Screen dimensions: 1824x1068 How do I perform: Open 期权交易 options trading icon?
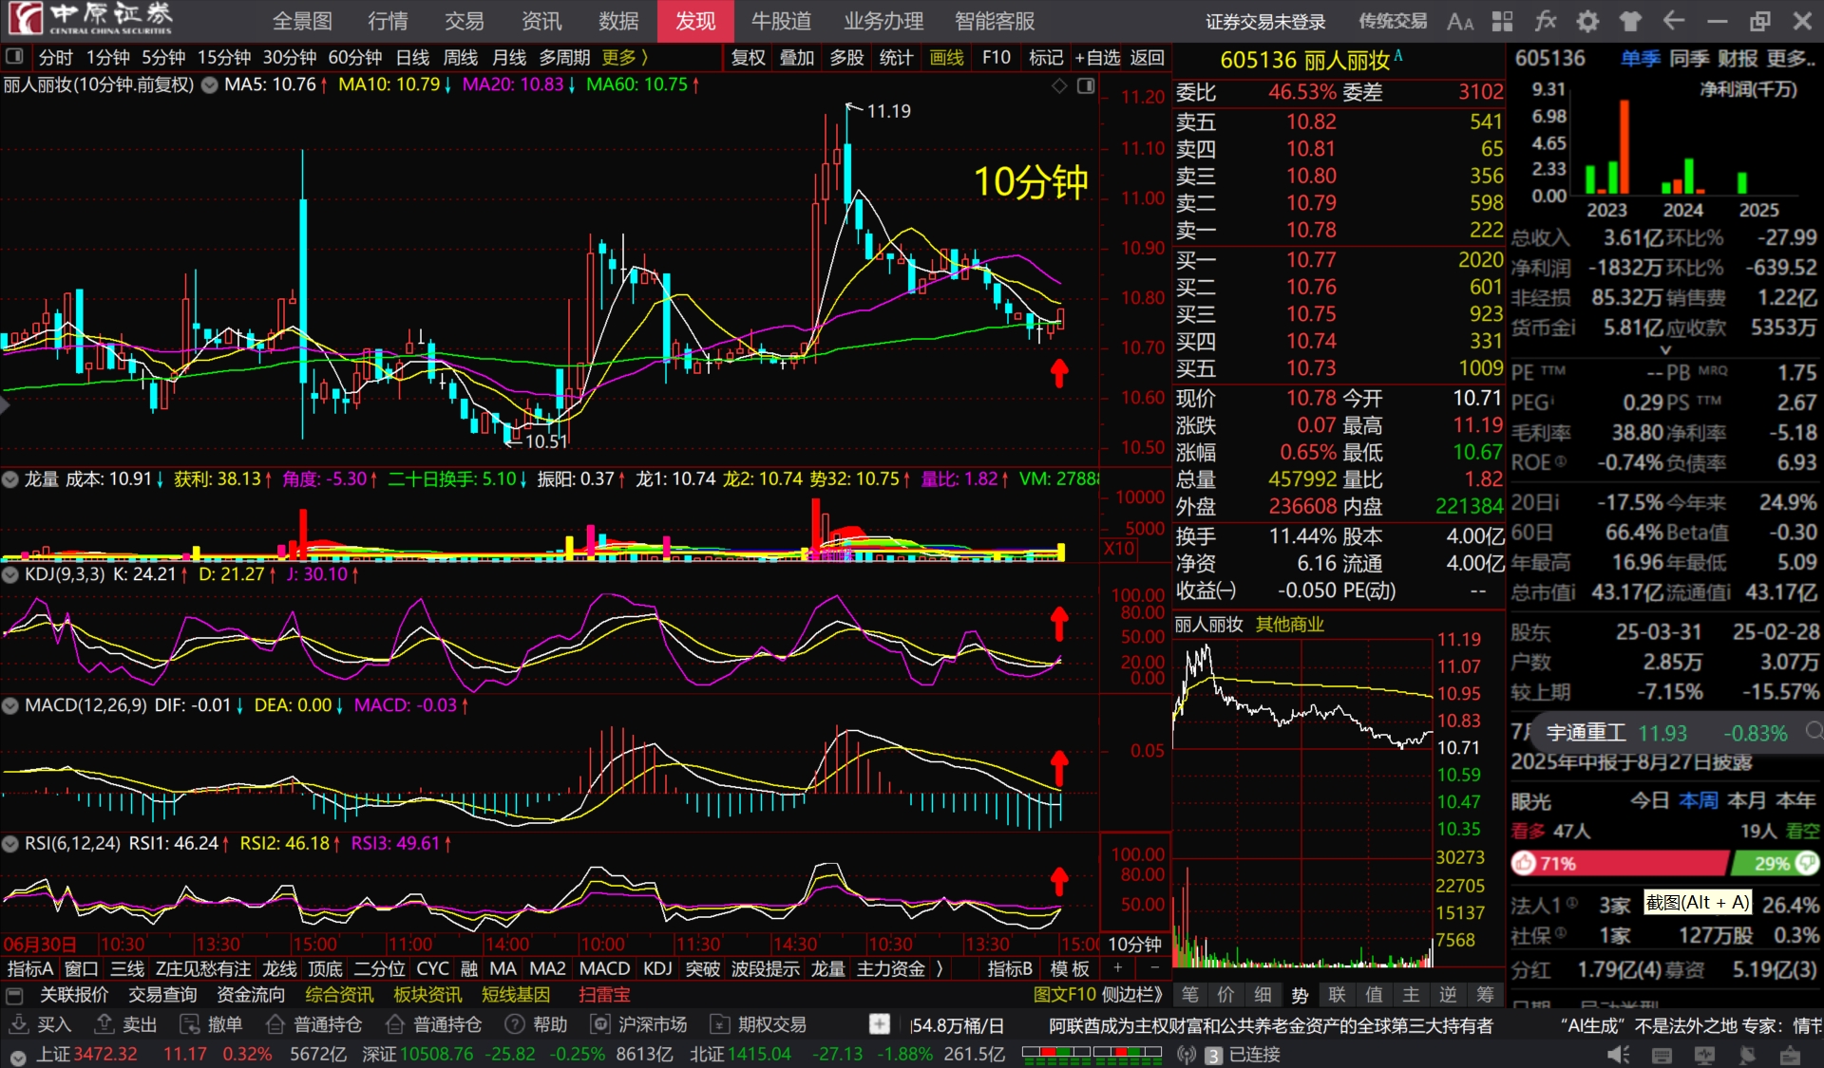720,1024
